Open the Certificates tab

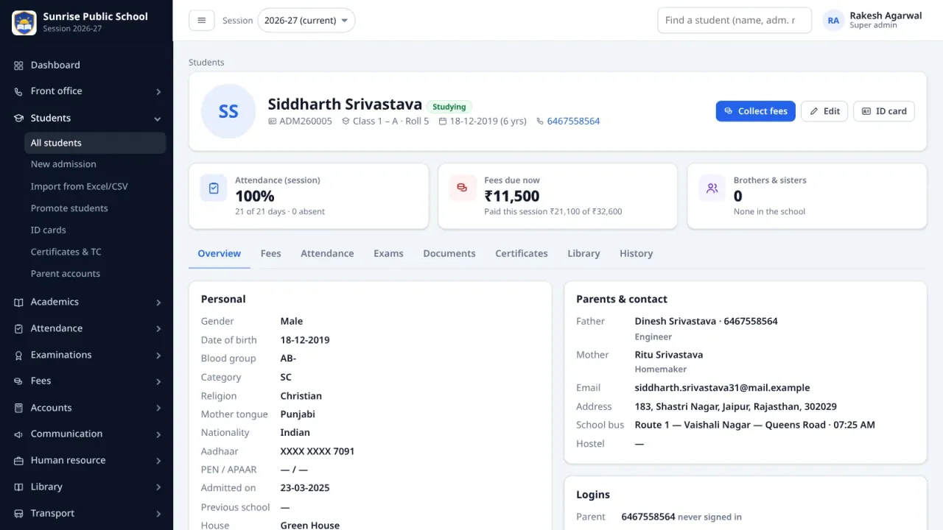coord(522,253)
